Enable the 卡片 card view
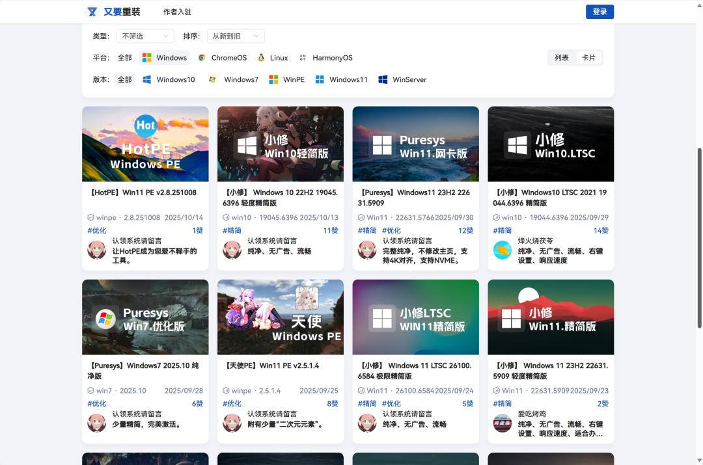Screen dimensions: 703x465 coord(589,57)
